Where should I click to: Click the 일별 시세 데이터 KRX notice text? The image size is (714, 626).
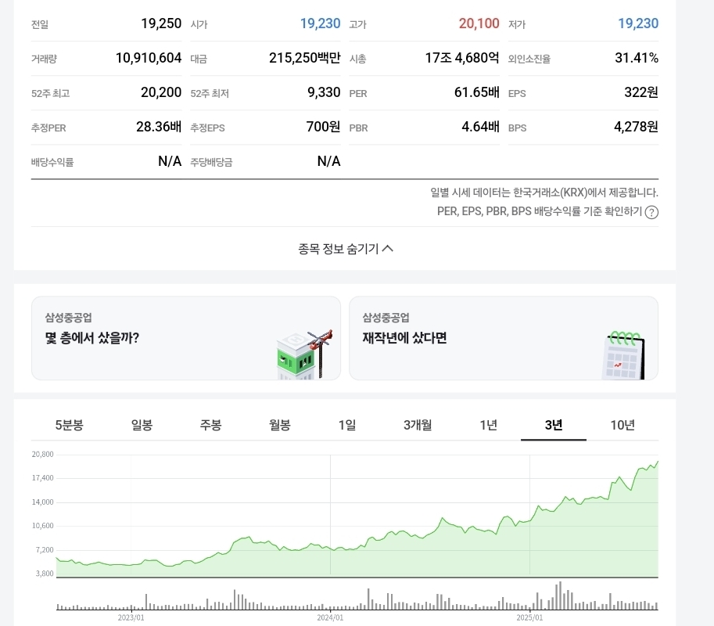(x=544, y=192)
